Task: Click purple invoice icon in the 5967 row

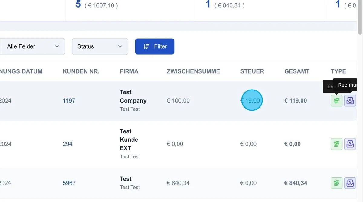Action: click(x=350, y=183)
